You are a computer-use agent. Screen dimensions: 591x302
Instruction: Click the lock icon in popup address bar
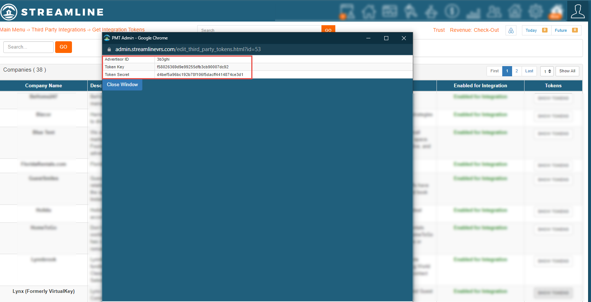(x=109, y=49)
